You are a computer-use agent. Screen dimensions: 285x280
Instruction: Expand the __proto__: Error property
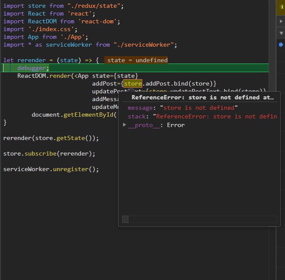pyautogui.click(x=125, y=125)
